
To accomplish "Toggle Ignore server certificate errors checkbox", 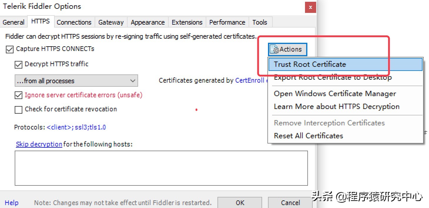I will pos(19,95).
